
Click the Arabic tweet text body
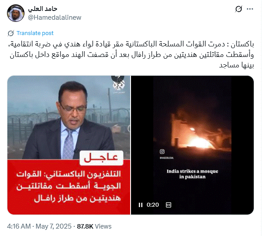coord(132,55)
